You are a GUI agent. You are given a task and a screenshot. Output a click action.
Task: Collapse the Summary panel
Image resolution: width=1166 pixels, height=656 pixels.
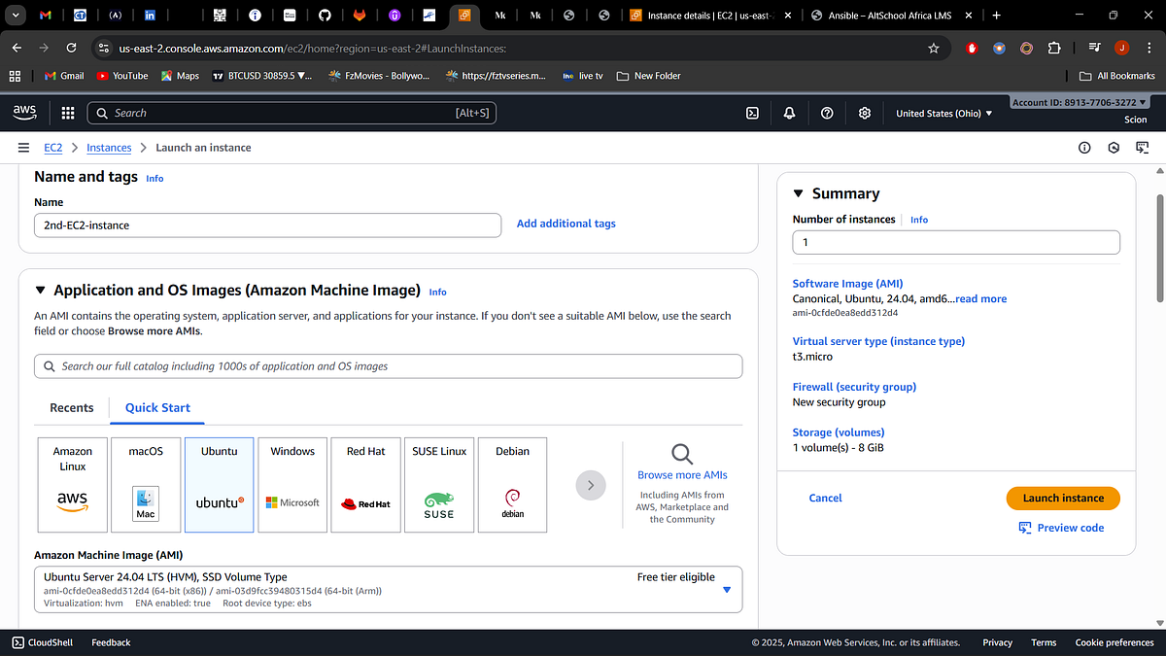click(798, 192)
